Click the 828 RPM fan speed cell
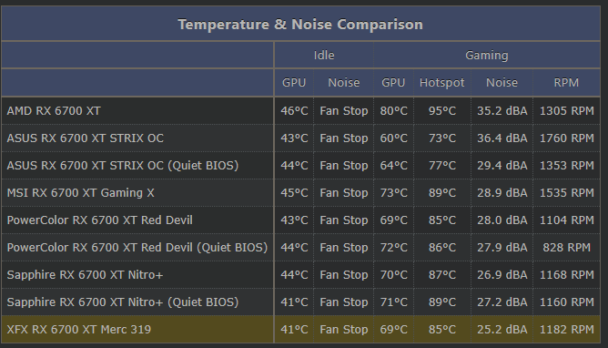 click(566, 248)
